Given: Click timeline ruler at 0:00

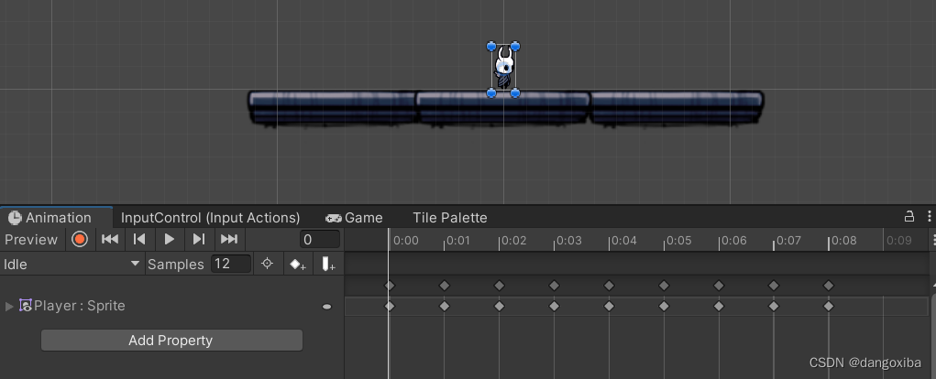Looking at the screenshot, I should [406, 241].
